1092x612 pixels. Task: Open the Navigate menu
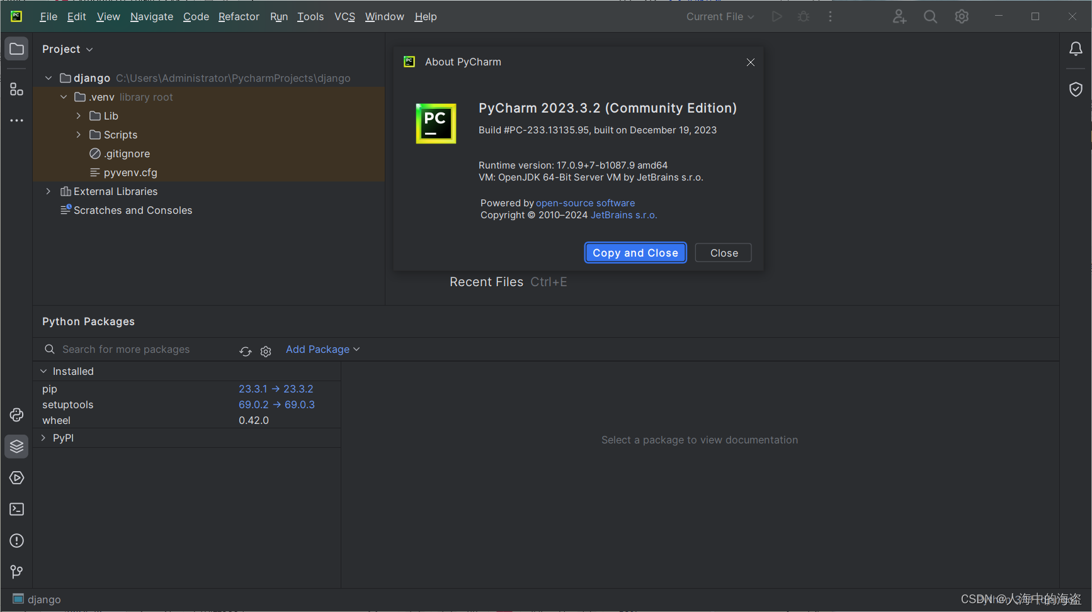[152, 16]
